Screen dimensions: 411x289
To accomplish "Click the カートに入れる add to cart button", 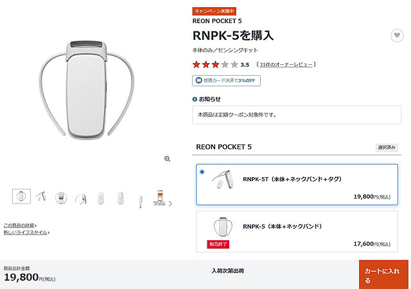I will [383, 275].
